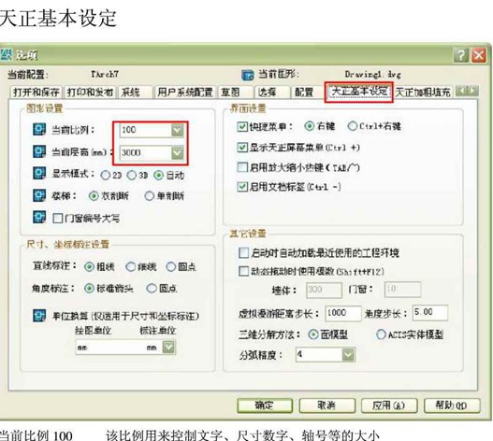Select 圆点 for 角度标注
493x441 pixels.
(x=152, y=288)
